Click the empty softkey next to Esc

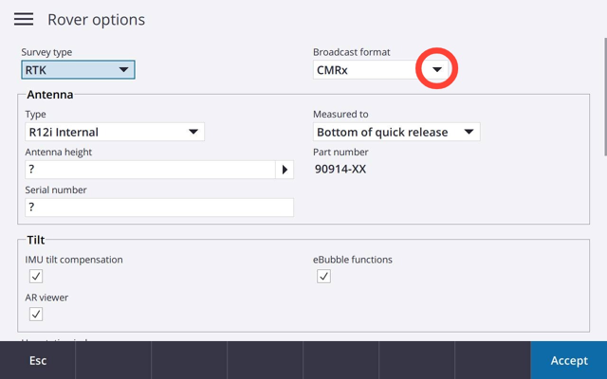(114, 360)
